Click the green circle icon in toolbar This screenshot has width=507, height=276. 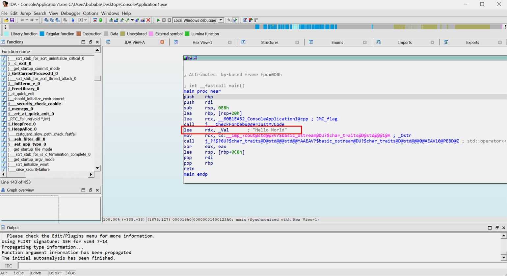101,20
